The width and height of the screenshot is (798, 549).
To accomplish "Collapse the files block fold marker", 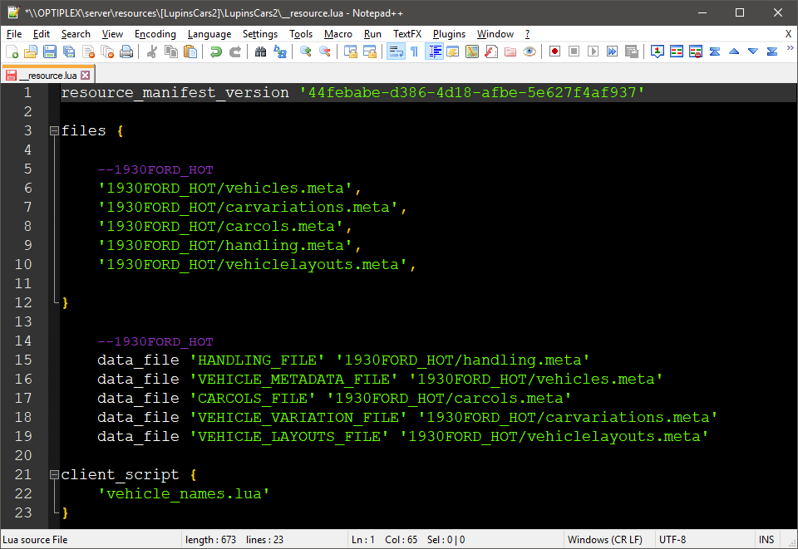I will click(x=54, y=131).
